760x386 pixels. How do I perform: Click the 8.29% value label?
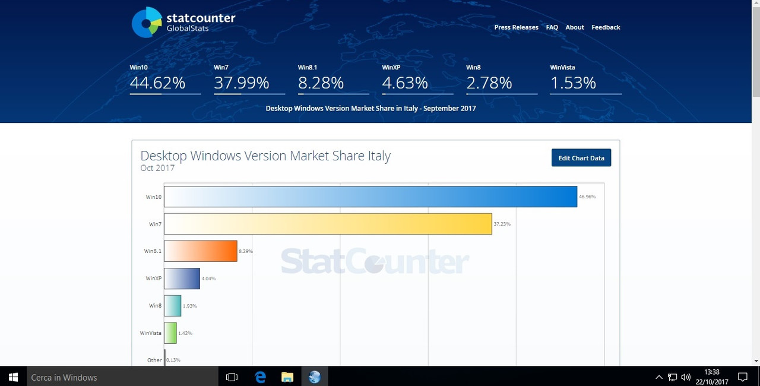pos(246,251)
